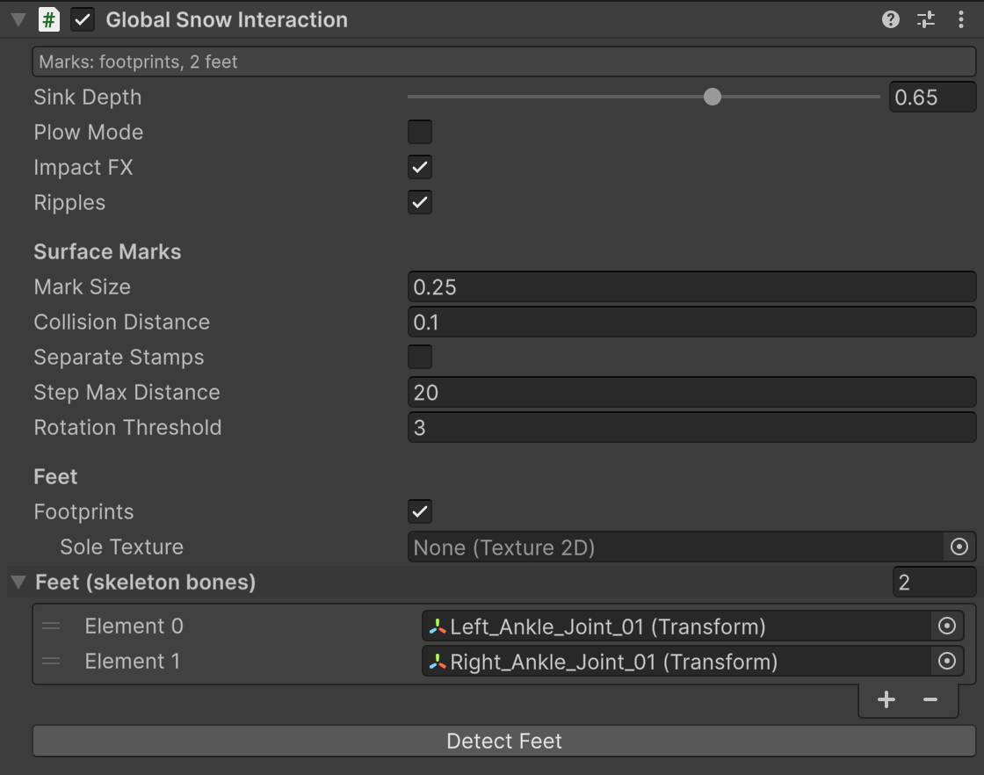The height and width of the screenshot is (775, 984).
Task: Click the Element 1 drag handle
Action: (x=51, y=661)
